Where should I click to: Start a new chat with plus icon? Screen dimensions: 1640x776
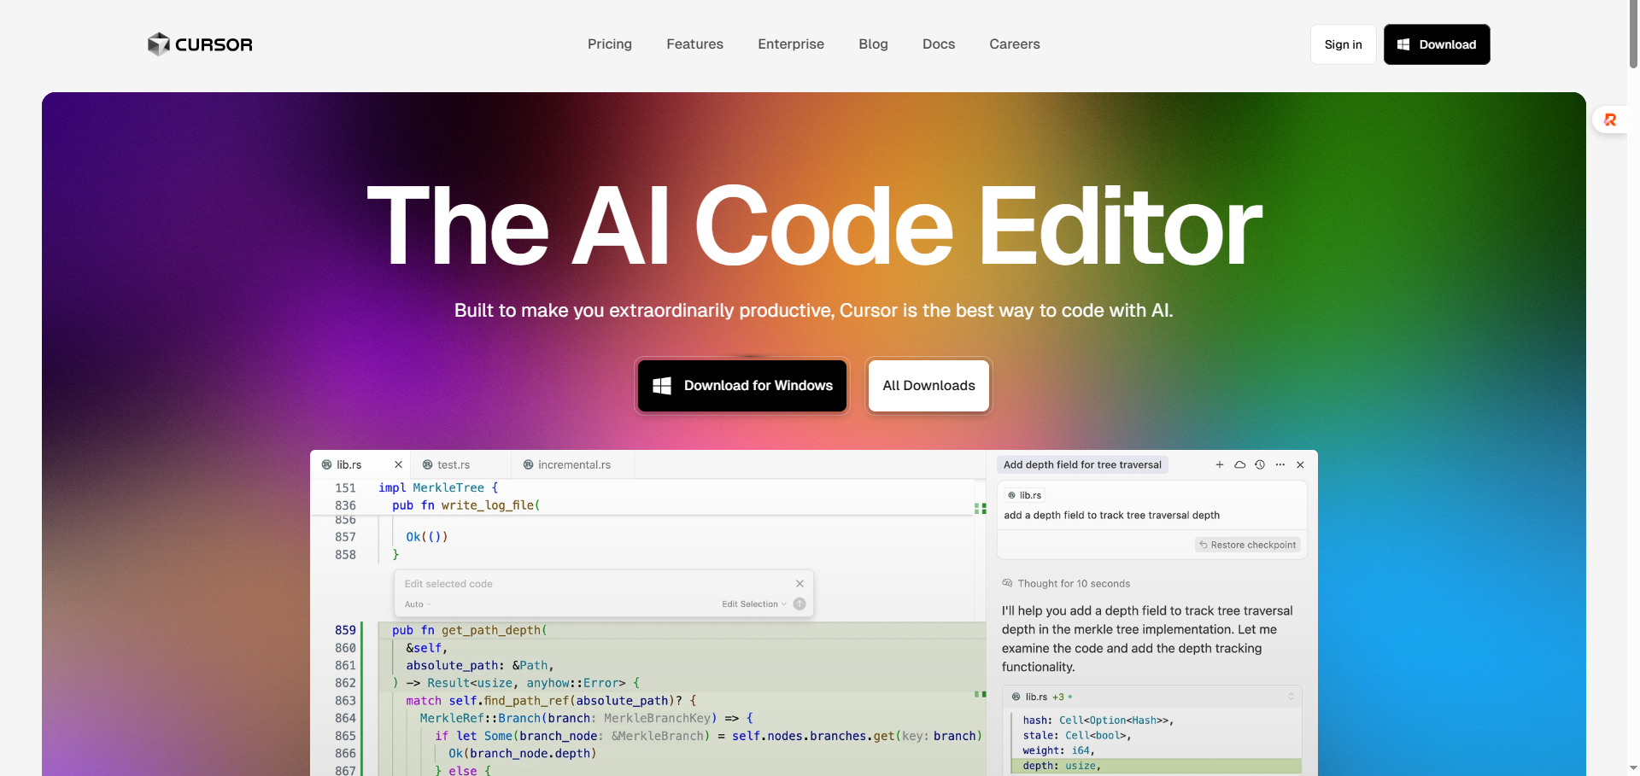pos(1220,464)
